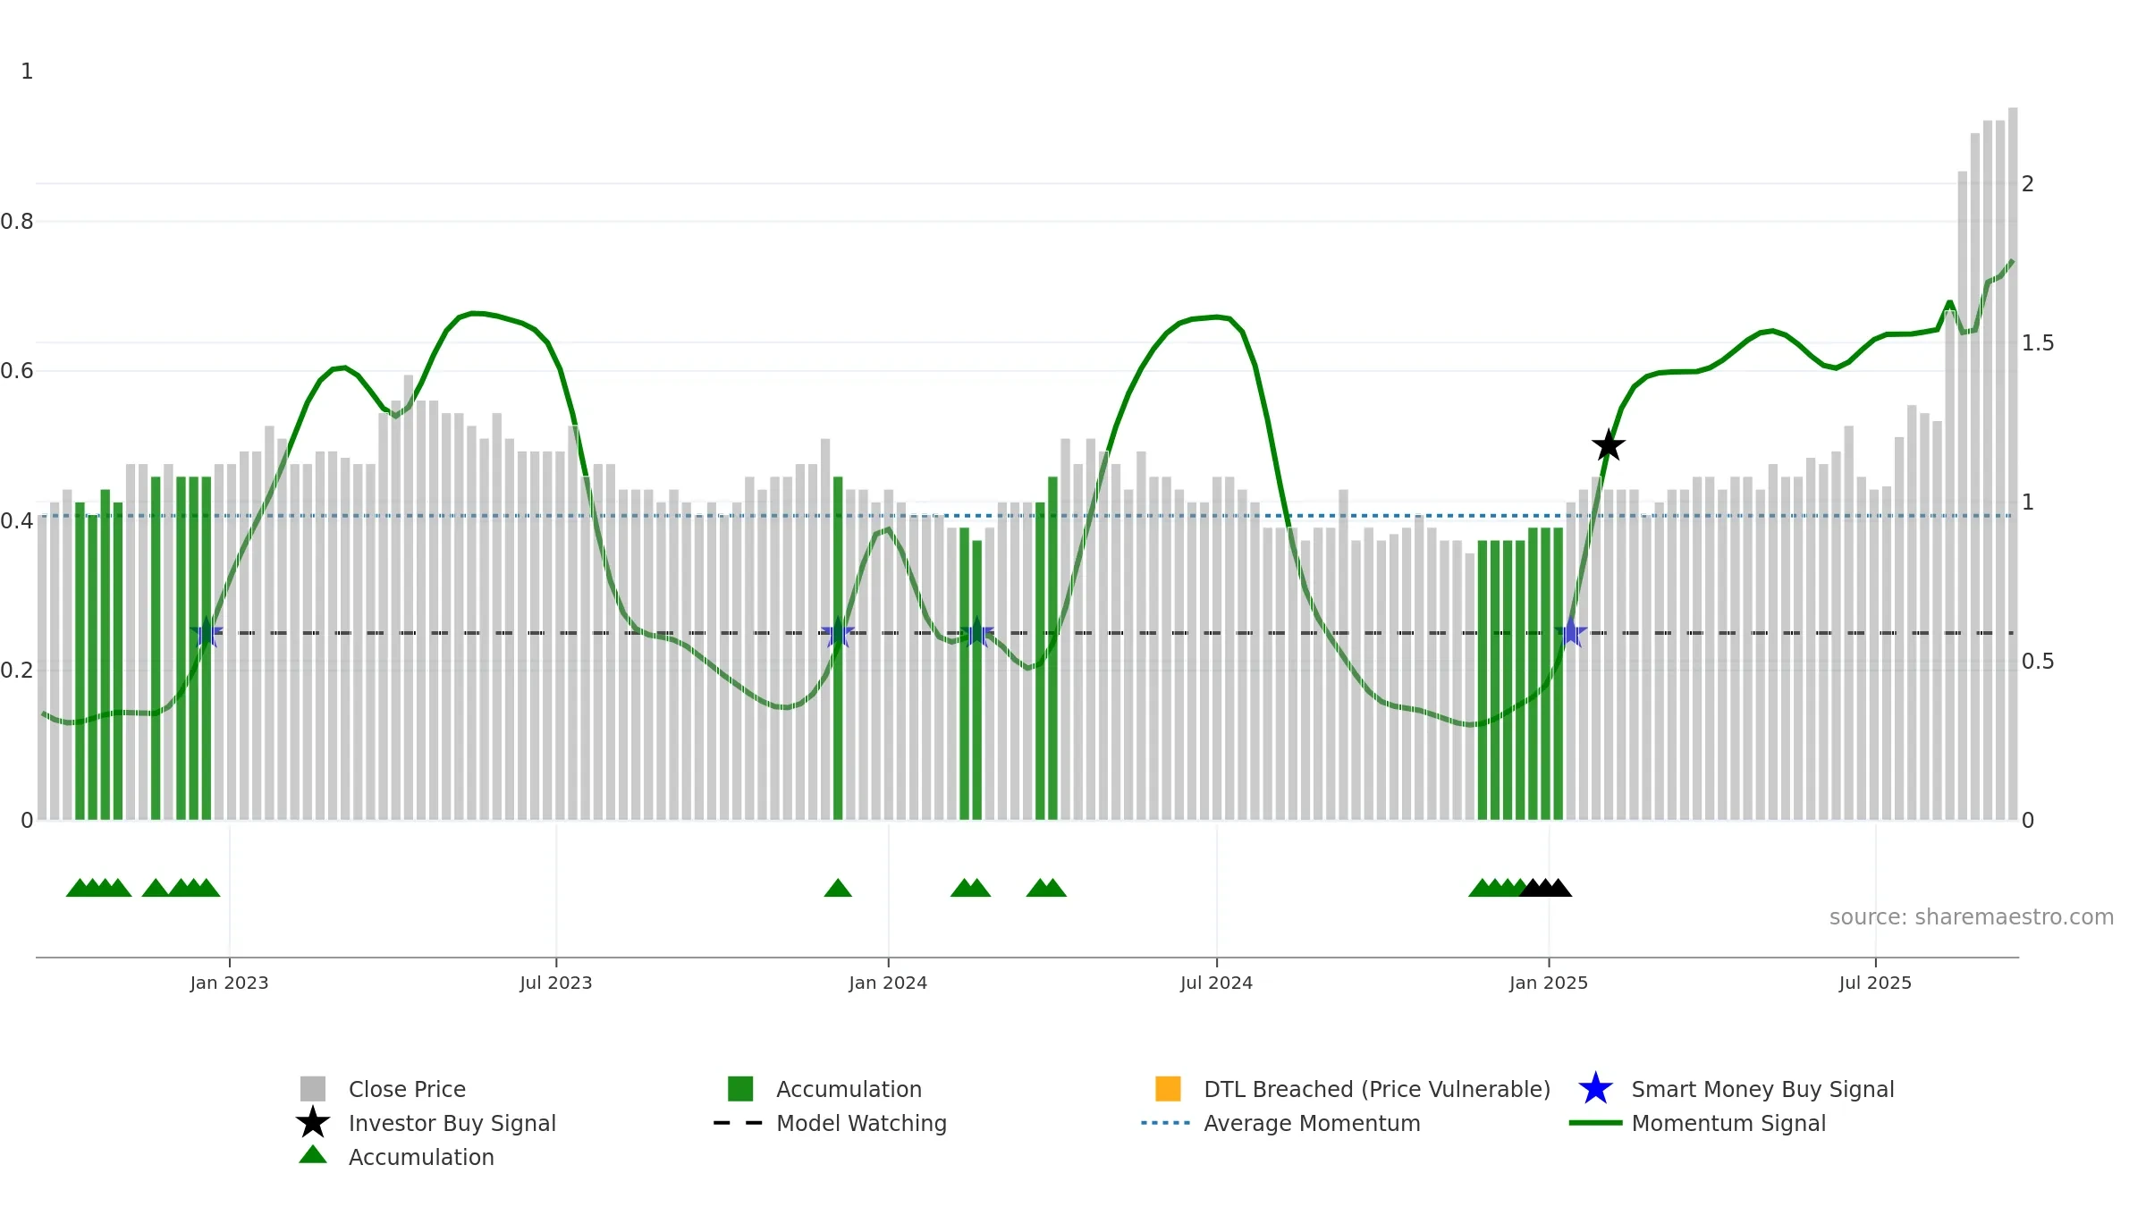Click the Jan 2024 axis label
Viewport: 2146px width, 1207px height.
click(x=888, y=983)
